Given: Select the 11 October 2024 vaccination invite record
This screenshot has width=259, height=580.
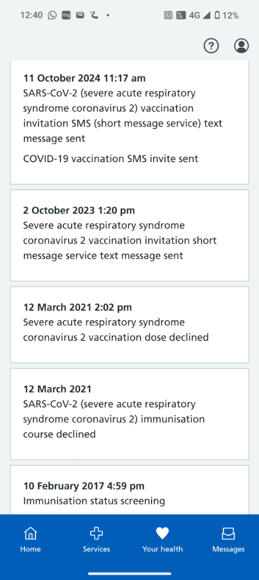Looking at the screenshot, I should pyautogui.click(x=129, y=123).
